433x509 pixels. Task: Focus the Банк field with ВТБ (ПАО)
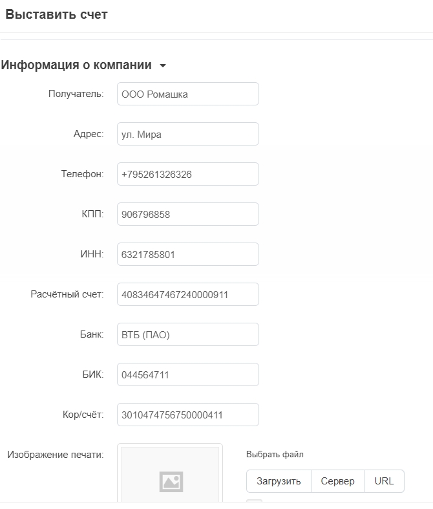coord(188,334)
